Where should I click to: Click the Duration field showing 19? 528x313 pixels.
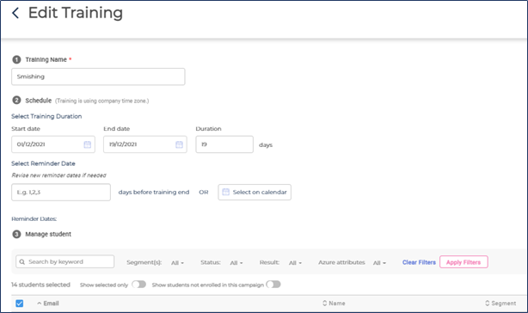pos(224,144)
